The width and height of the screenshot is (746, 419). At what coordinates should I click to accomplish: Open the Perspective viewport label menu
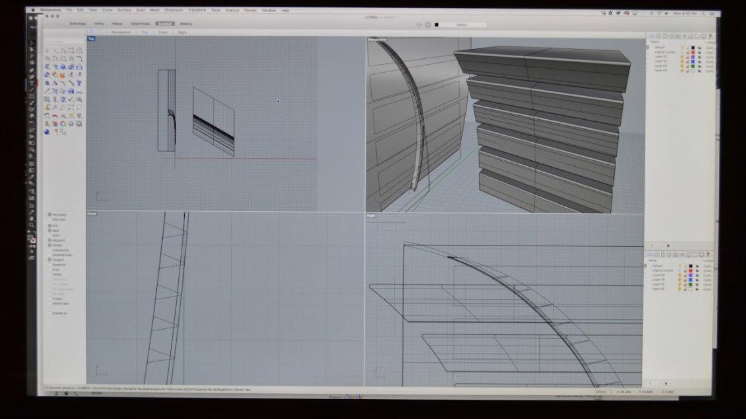point(376,40)
